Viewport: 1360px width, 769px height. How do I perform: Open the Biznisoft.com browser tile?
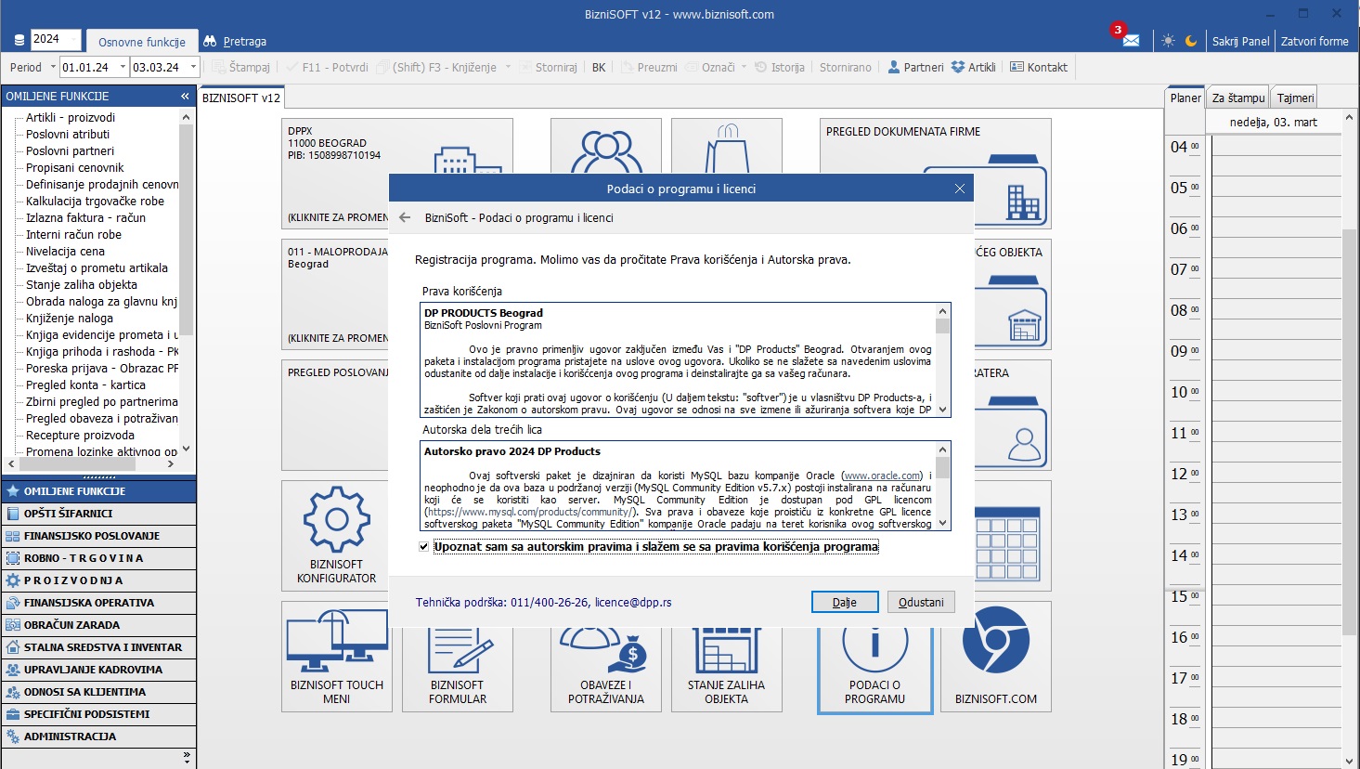[x=996, y=657]
